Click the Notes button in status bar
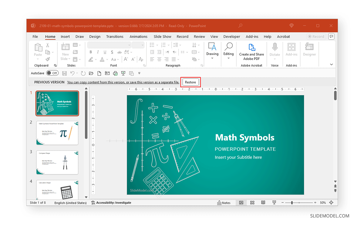Image resolution: width=364 pixels, height=225 pixels. tap(224, 203)
